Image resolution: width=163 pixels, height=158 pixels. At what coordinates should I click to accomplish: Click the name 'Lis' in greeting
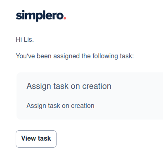29,40
